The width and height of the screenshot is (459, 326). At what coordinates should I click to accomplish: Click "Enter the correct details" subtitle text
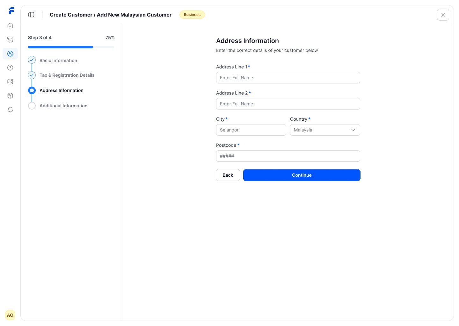[x=267, y=50]
